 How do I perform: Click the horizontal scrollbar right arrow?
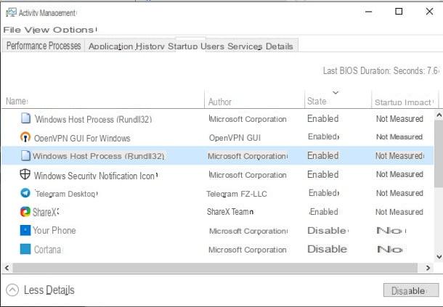pyautogui.click(x=428, y=268)
